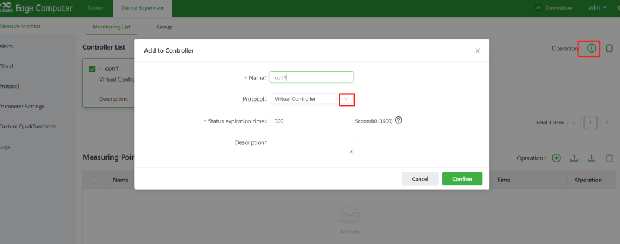Click the Status expiration time field
Image resolution: width=620 pixels, height=244 pixels.
coord(312,121)
